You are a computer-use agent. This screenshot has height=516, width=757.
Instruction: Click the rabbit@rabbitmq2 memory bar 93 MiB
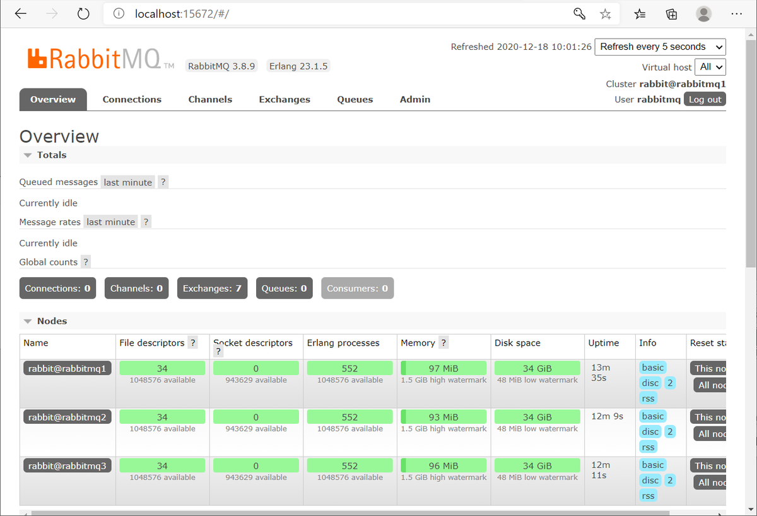point(443,417)
